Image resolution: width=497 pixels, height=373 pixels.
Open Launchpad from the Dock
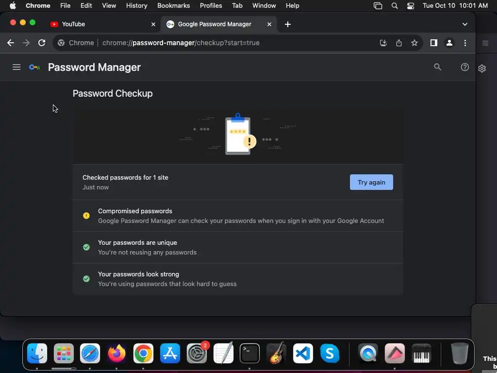tap(64, 353)
